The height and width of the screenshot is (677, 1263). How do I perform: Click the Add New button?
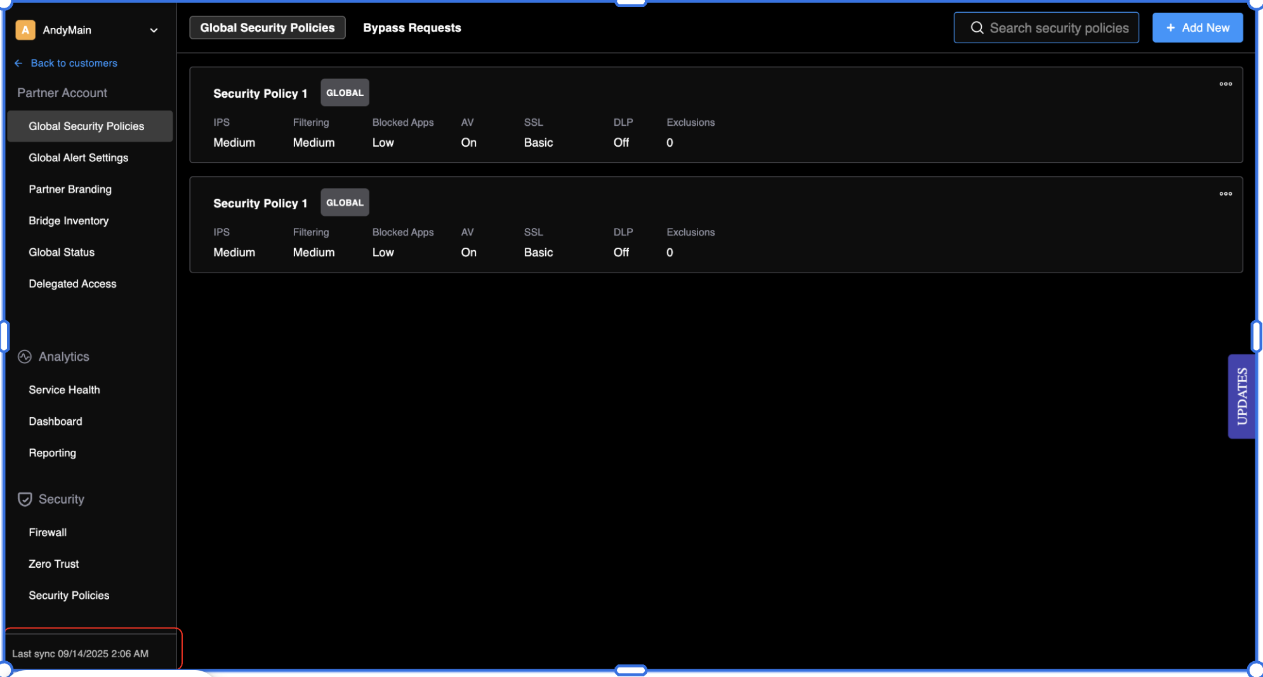coord(1197,28)
